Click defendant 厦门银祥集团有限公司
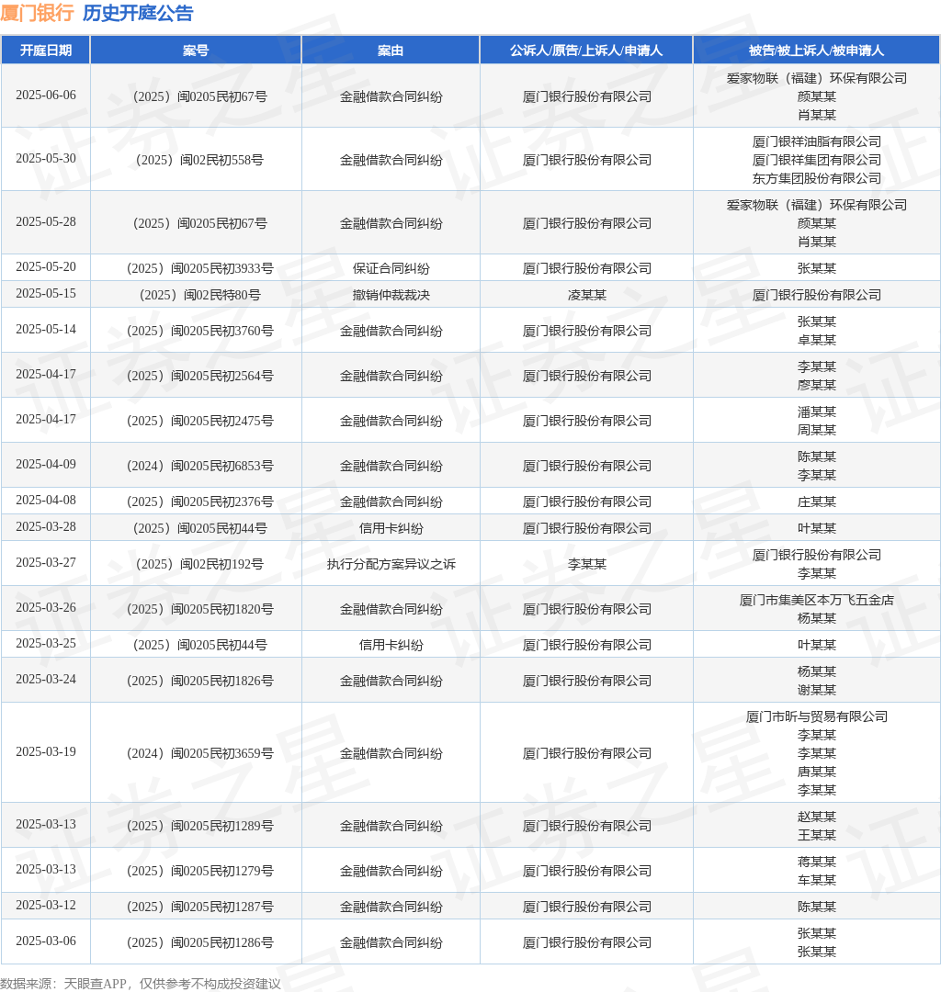 [x=816, y=160]
